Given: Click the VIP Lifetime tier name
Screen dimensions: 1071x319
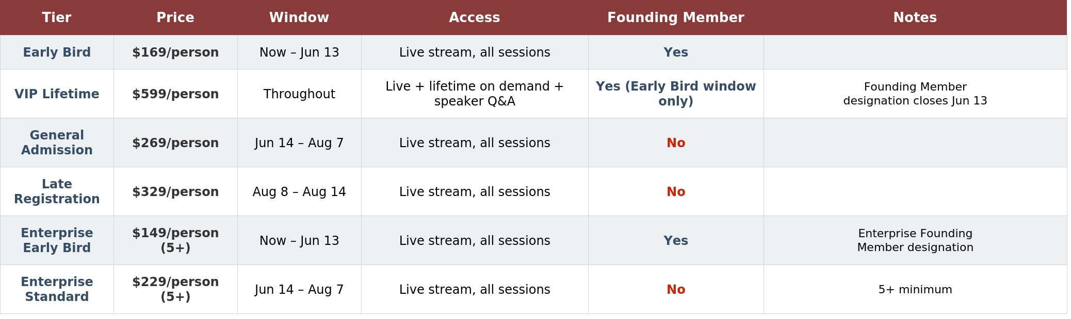Looking at the screenshot, I should 57,94.
